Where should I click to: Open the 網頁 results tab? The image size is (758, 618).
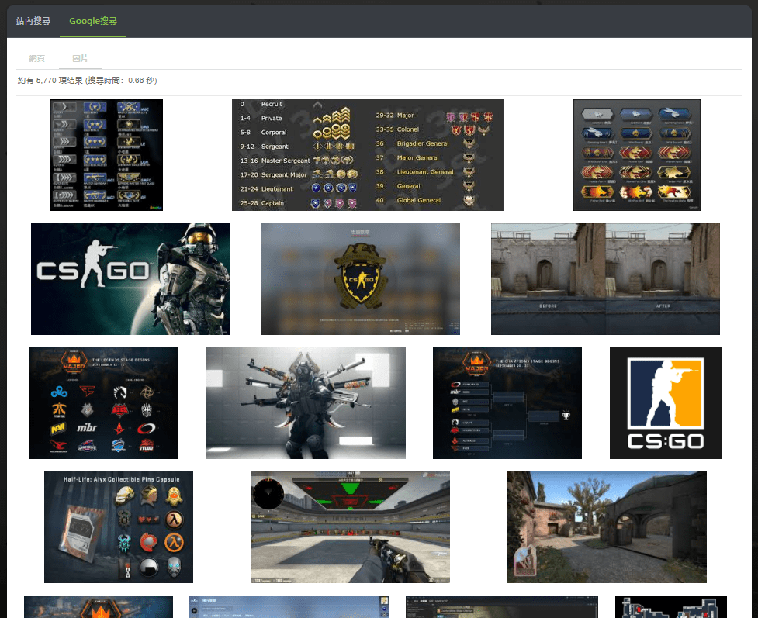pyautogui.click(x=36, y=58)
